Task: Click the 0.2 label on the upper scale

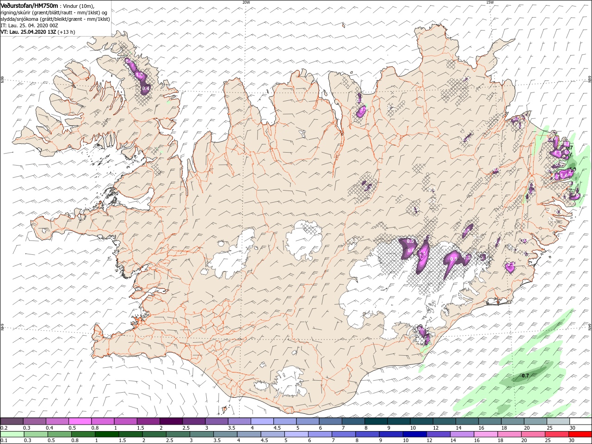Action: click(x=4, y=428)
